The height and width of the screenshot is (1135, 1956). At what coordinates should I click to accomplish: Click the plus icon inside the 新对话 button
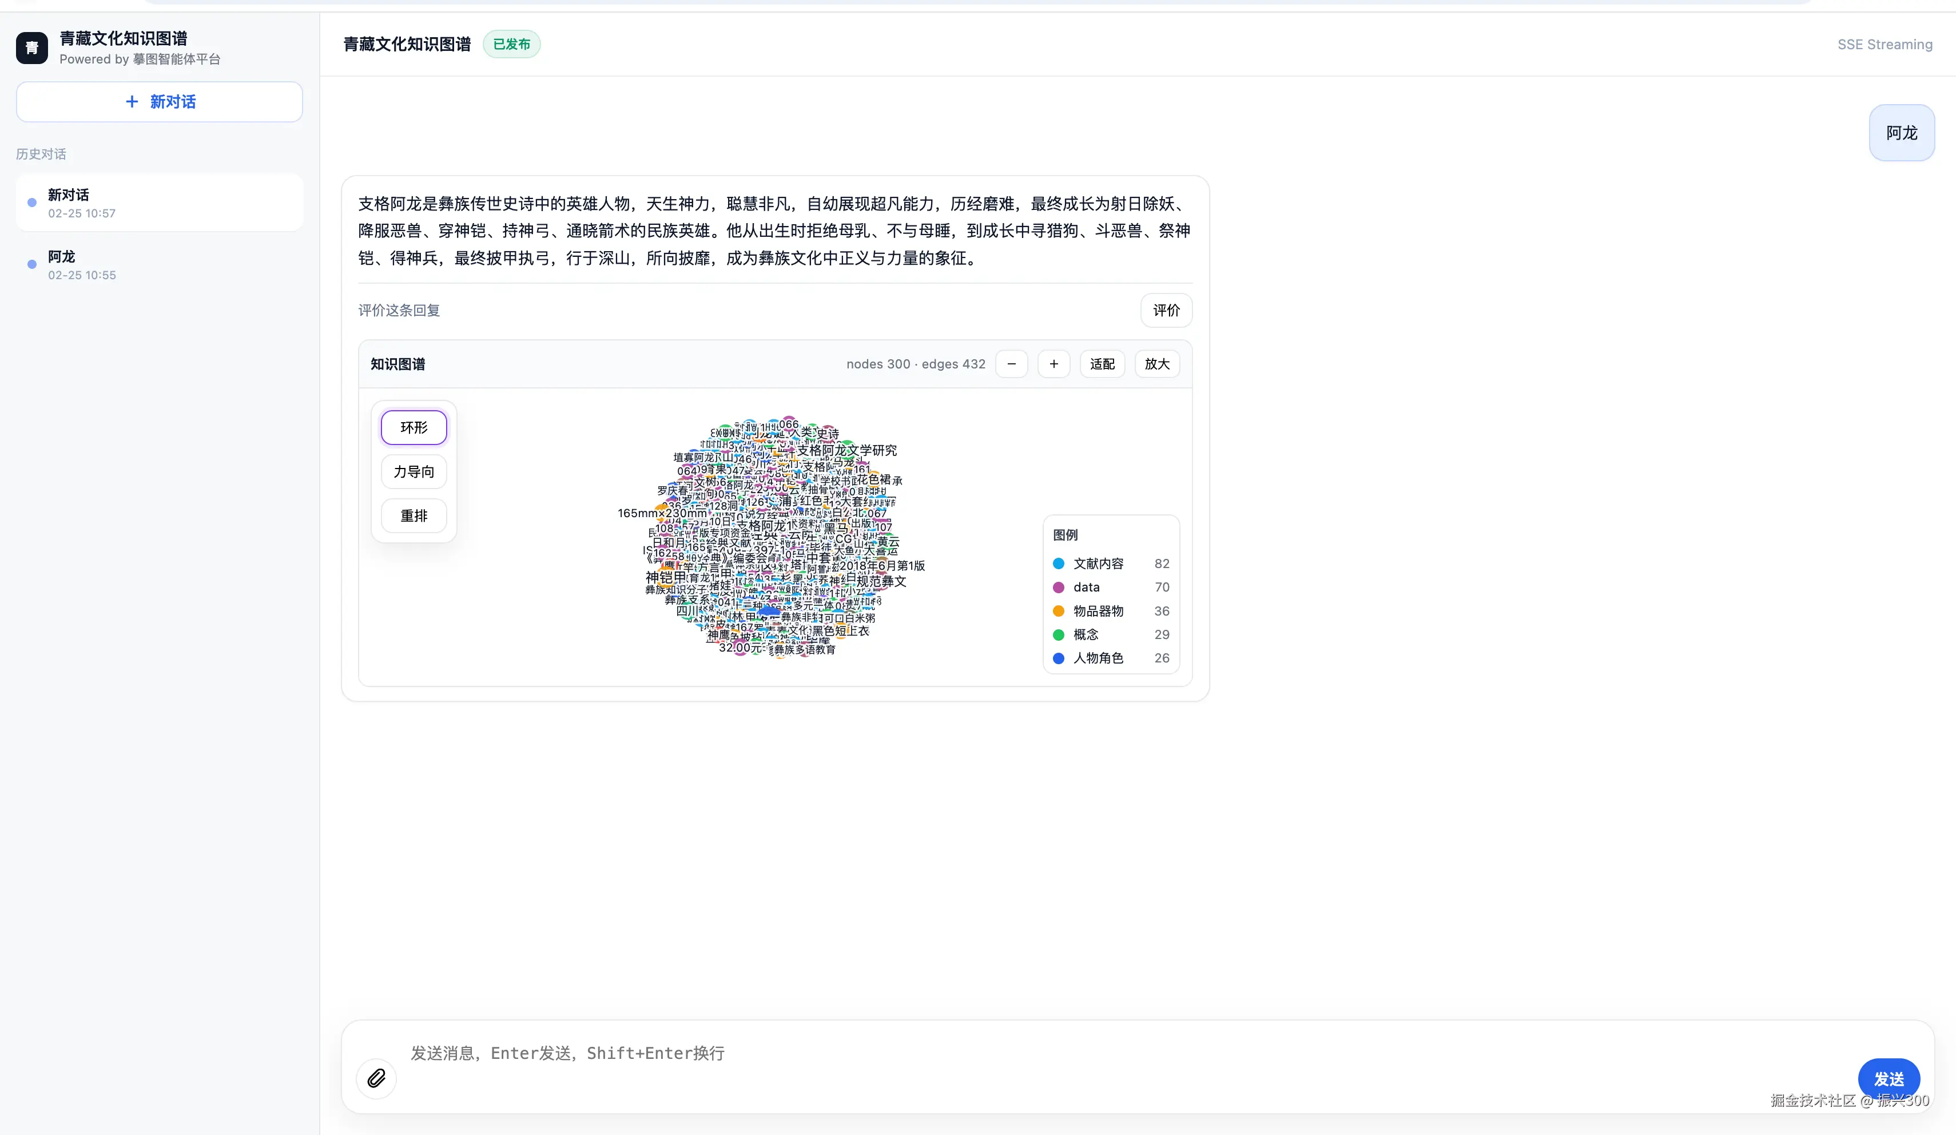131,102
